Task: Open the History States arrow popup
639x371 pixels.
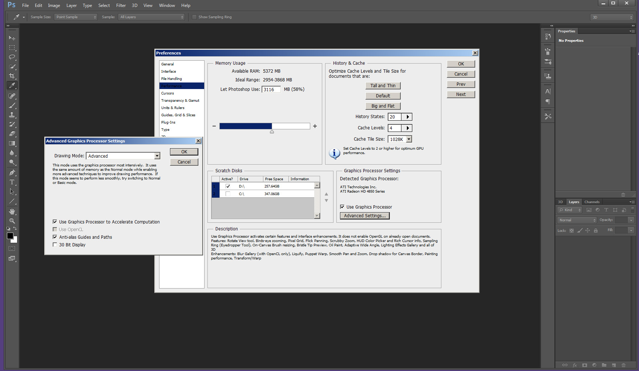Action: pyautogui.click(x=408, y=117)
